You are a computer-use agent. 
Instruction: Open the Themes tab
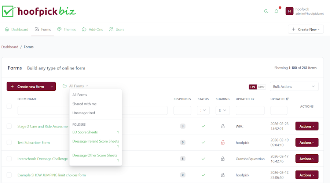tap(66, 29)
